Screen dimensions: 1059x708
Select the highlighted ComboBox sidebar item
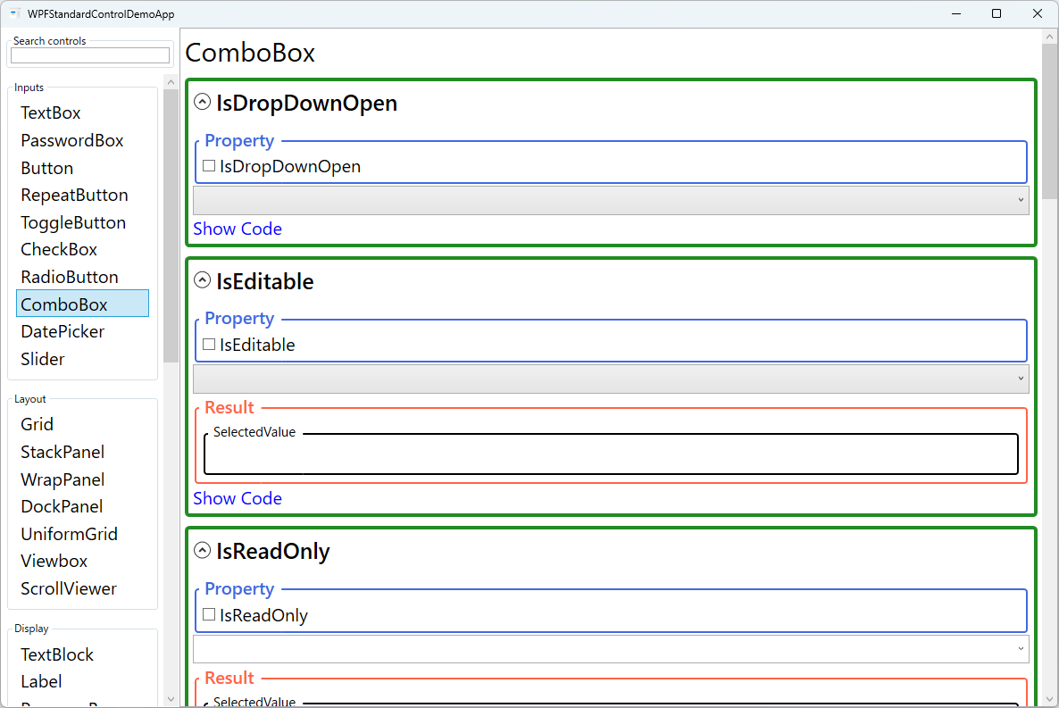(x=82, y=304)
